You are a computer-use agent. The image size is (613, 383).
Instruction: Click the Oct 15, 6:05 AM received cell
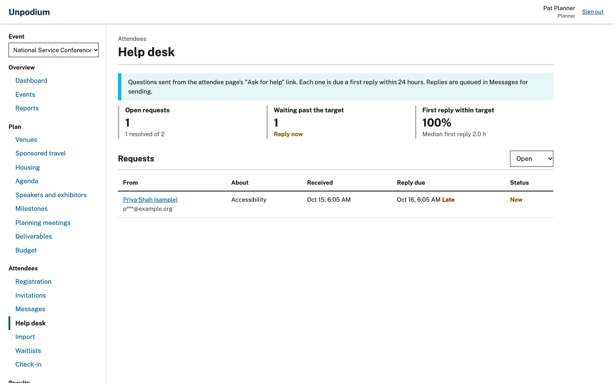pyautogui.click(x=329, y=199)
